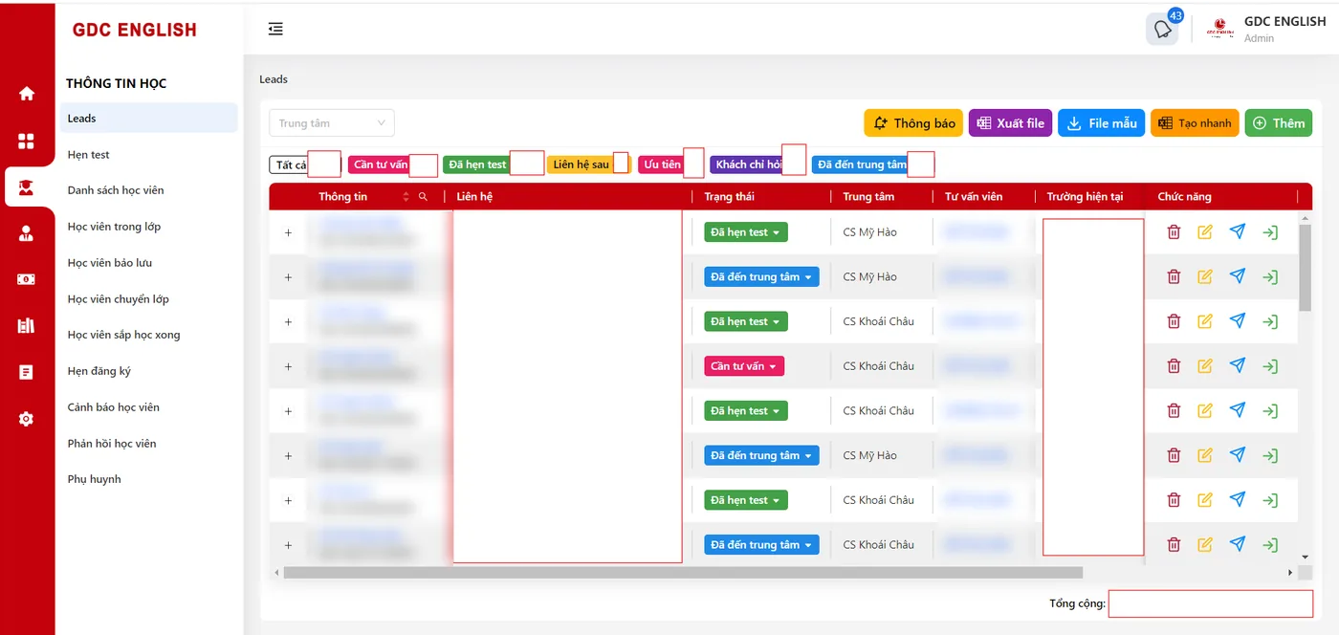The width and height of the screenshot is (1339, 635).
Task: Edit the Đã hẹn test lead at CS Mỹ Hào
Action: (1205, 232)
